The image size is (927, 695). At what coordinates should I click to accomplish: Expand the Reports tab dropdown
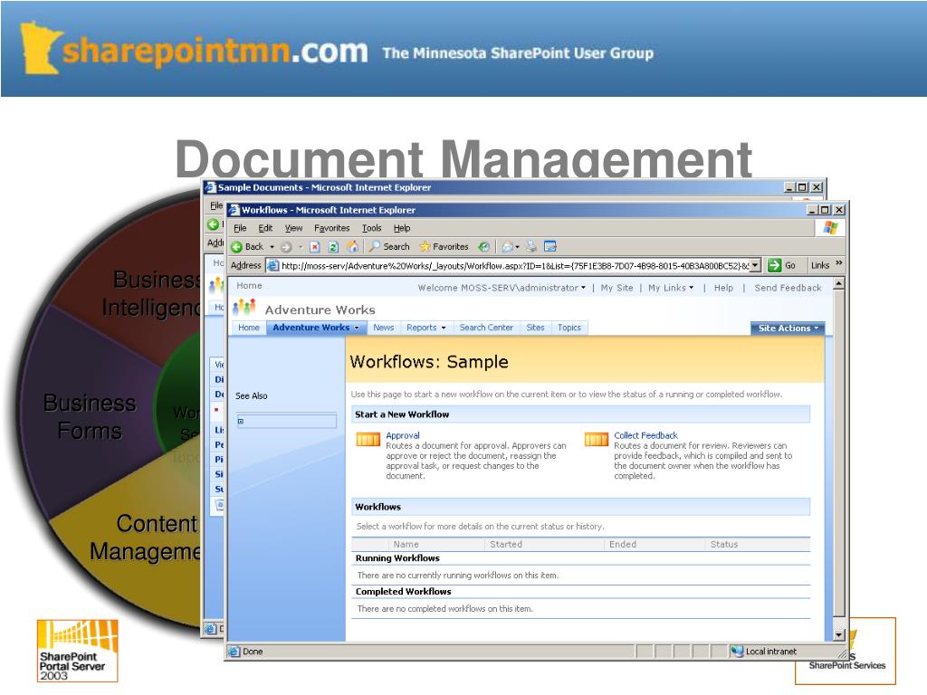coord(444,328)
